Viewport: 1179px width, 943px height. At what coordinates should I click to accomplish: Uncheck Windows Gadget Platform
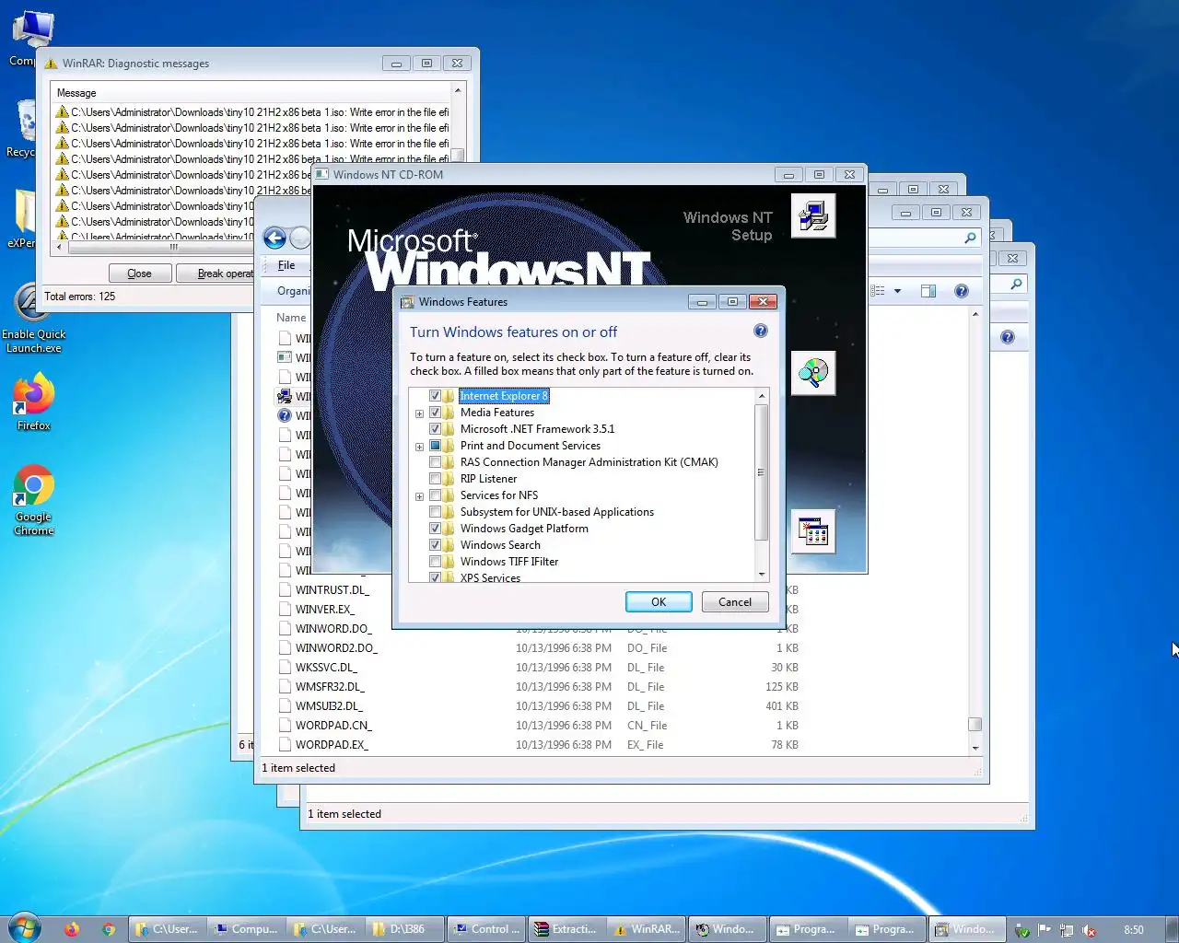tap(435, 529)
